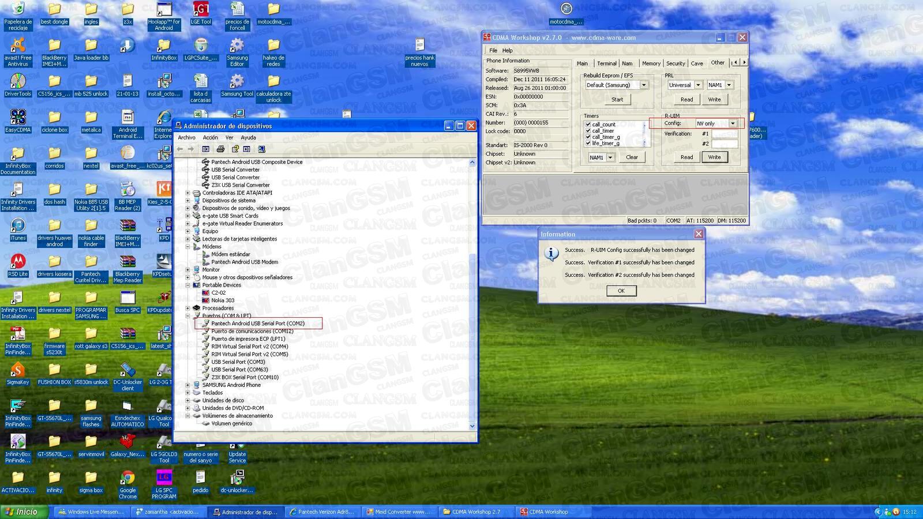
Task: Open dc-unlocker desktop shortcut
Action: click(237, 482)
